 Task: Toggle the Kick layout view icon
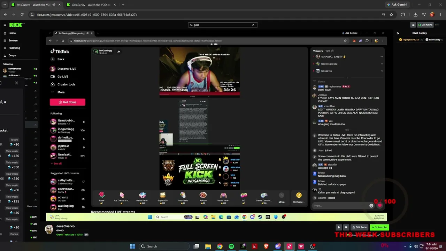[x=413, y=25]
